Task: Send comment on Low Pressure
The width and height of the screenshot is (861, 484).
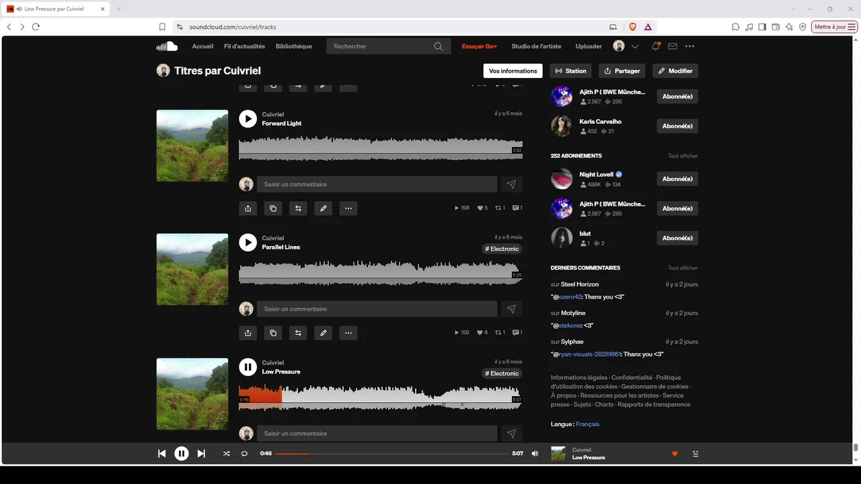Action: pos(511,434)
